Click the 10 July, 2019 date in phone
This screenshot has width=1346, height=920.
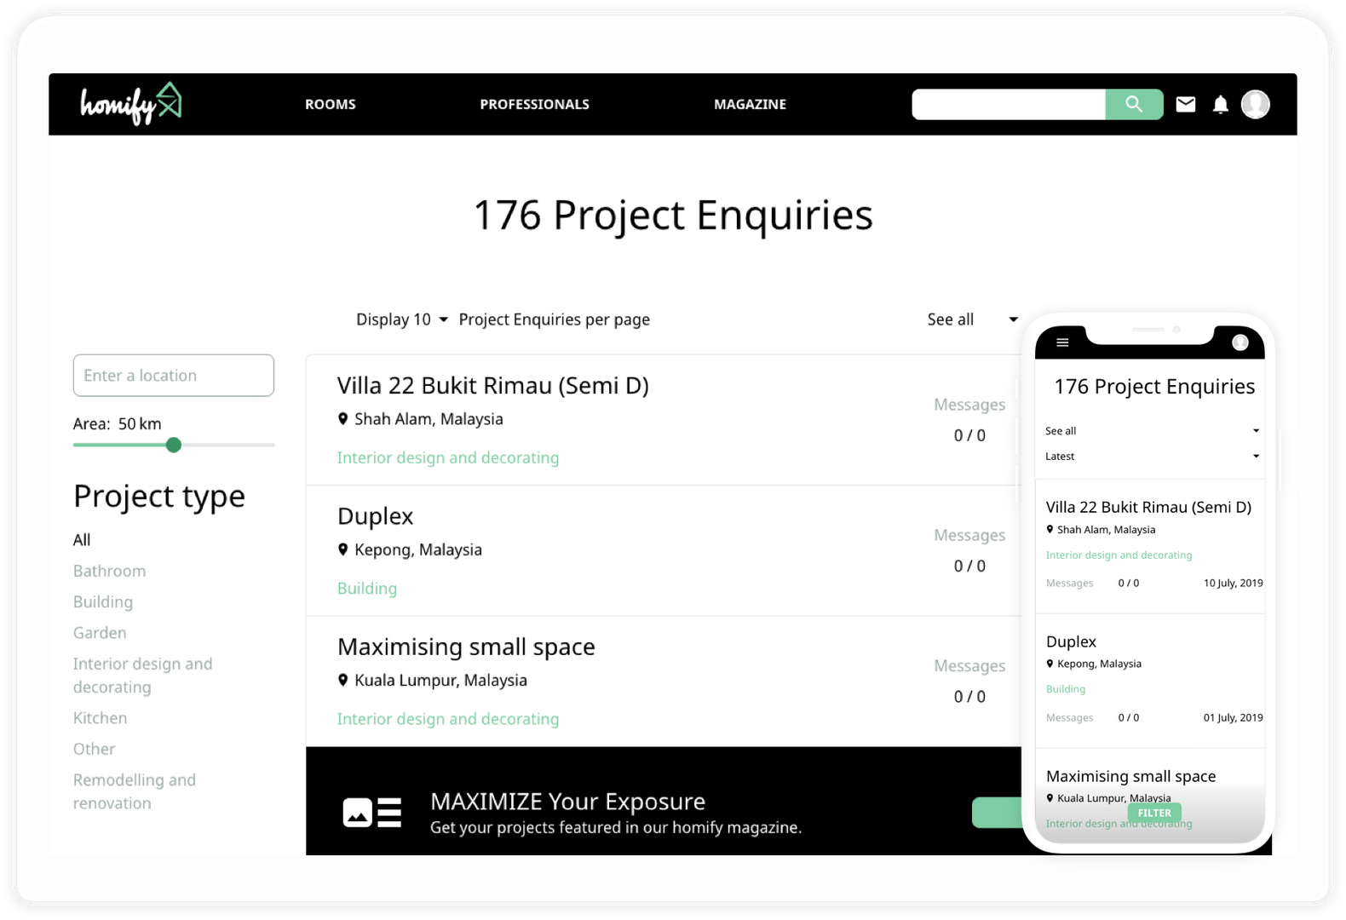coord(1233,584)
